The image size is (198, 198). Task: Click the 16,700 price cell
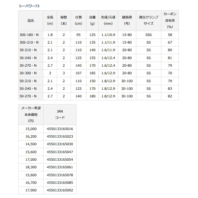point(31,182)
